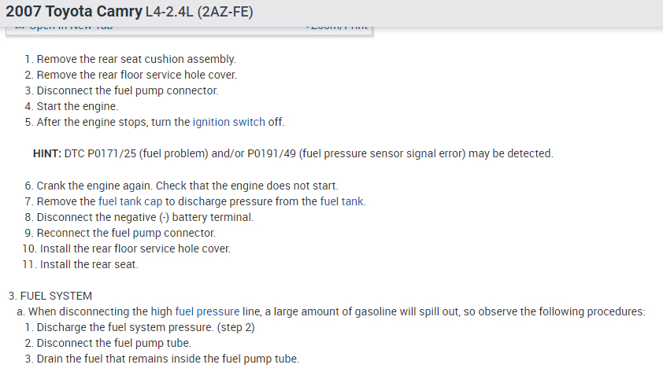Click step "Disconnect the fuel pump connector"
Image resolution: width=663 pixels, height=372 pixels.
tap(127, 90)
